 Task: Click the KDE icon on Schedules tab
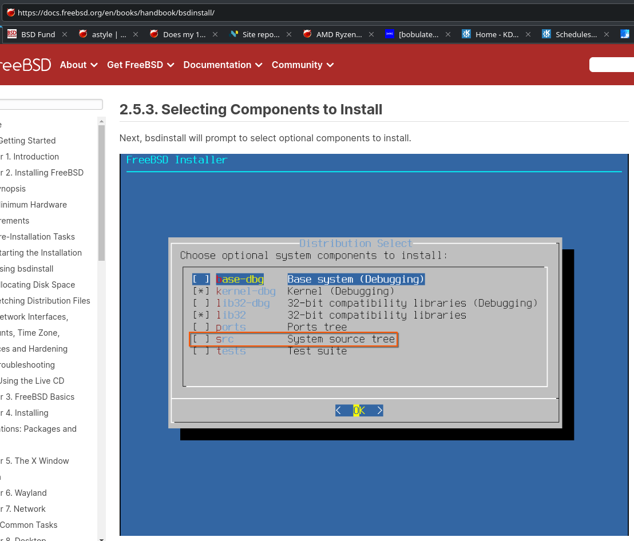coord(546,34)
